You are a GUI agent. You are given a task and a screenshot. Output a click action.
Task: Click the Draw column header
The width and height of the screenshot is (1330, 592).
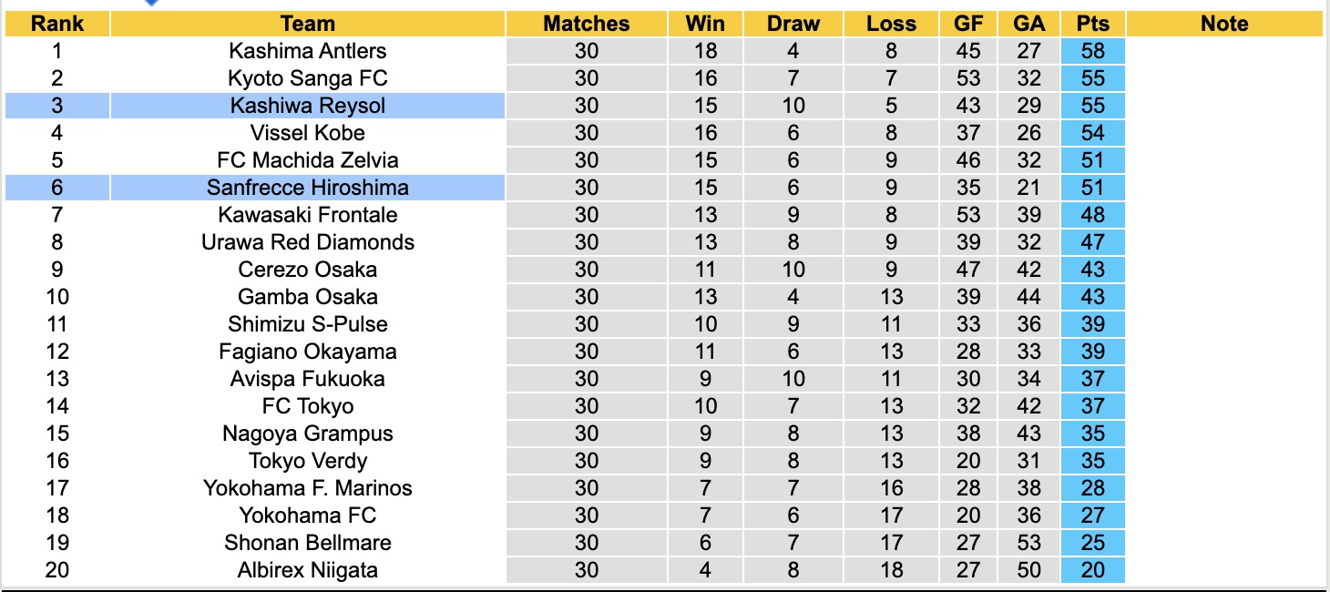coord(793,24)
